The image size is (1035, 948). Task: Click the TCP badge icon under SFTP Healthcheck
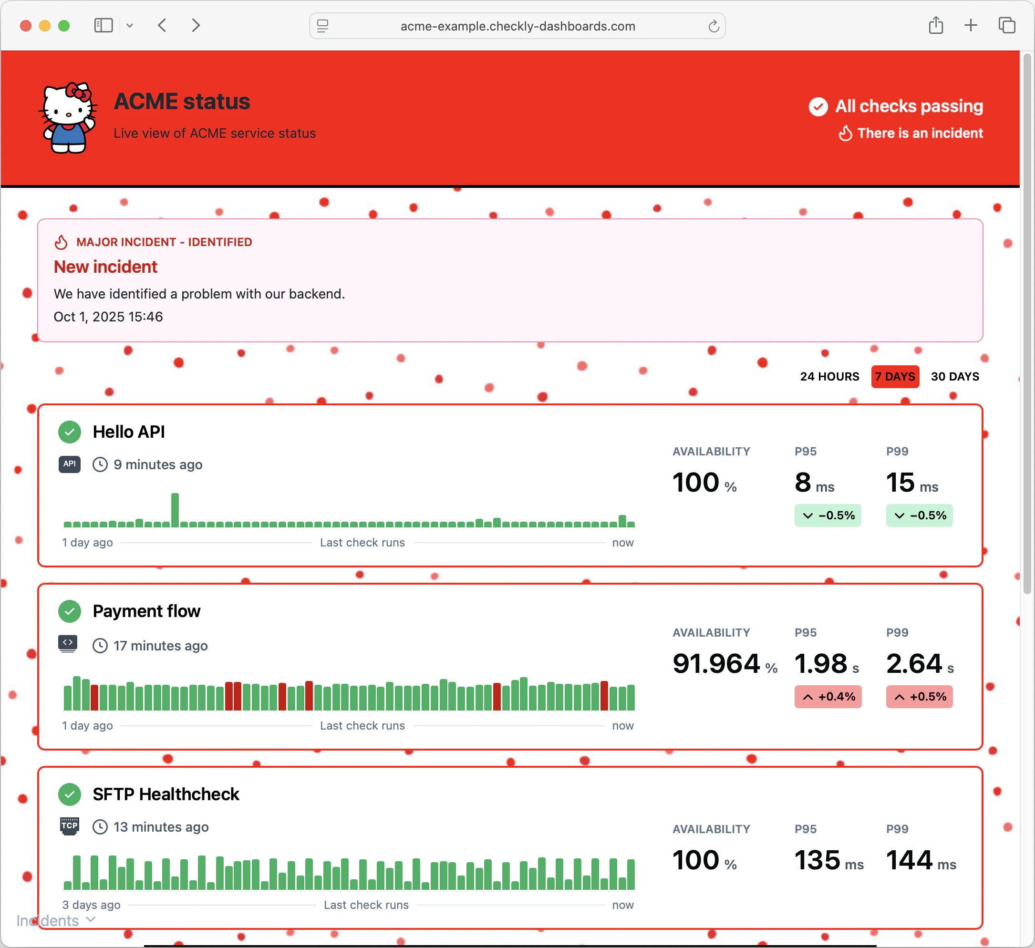(69, 826)
